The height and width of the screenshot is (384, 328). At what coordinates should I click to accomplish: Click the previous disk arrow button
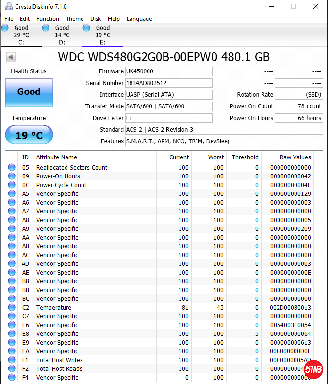[x=10, y=57]
